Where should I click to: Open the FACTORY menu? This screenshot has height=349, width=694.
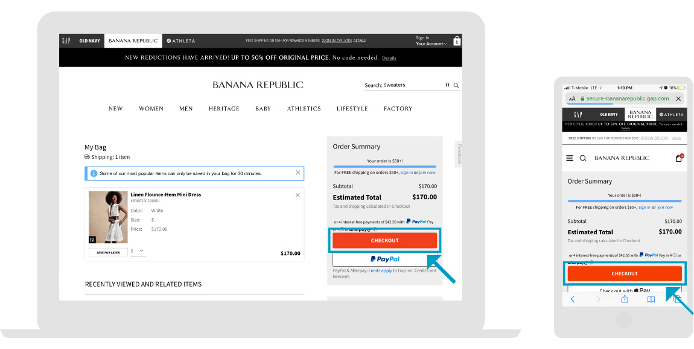click(398, 109)
